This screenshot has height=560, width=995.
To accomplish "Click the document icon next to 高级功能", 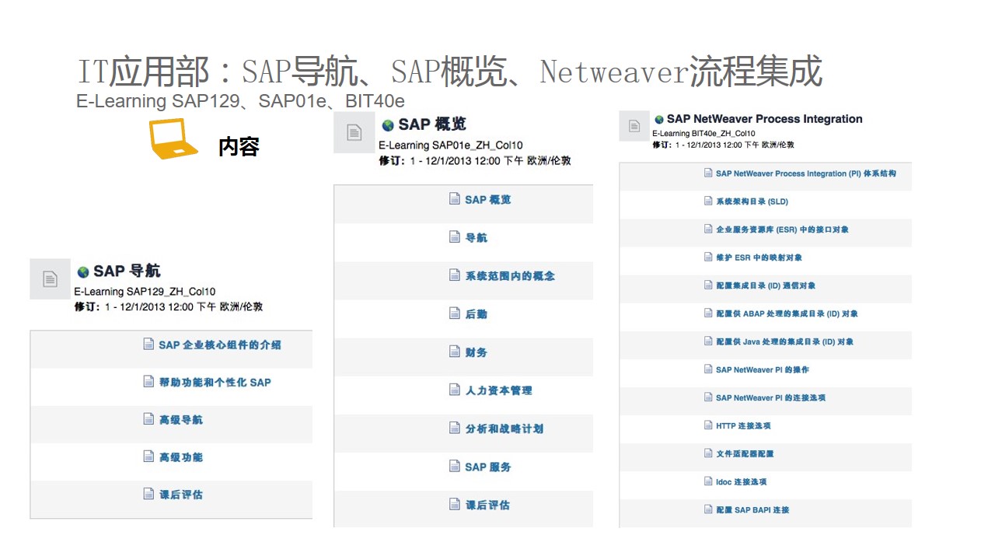I will point(148,456).
